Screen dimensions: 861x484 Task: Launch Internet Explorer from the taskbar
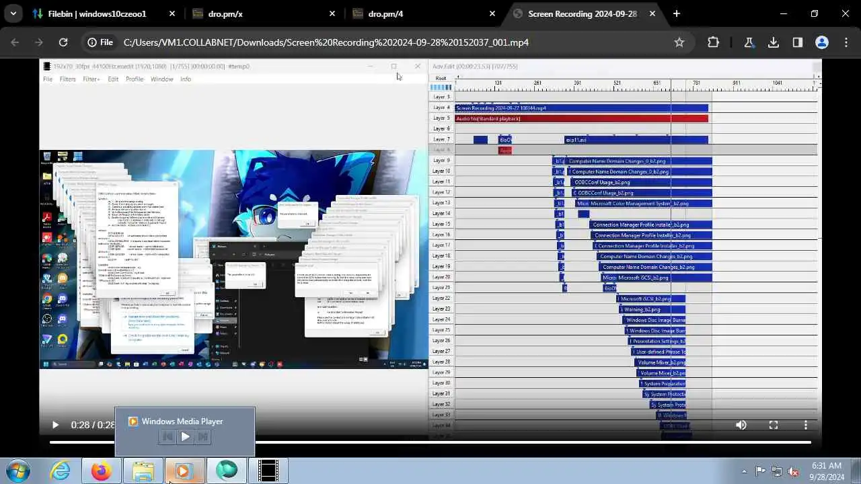61,471
